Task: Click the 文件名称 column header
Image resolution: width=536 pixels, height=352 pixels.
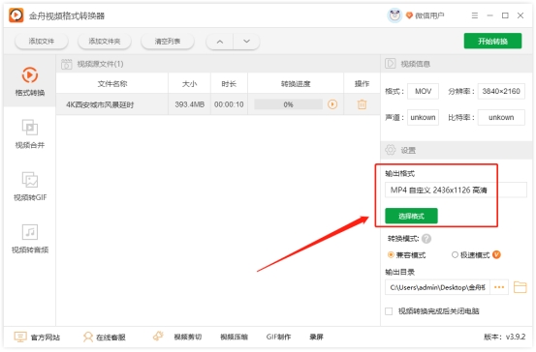Action: click(x=112, y=83)
